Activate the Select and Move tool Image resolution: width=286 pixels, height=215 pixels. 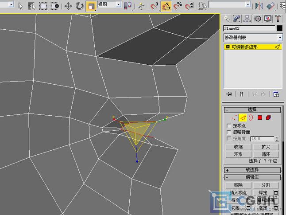pos(68,6)
